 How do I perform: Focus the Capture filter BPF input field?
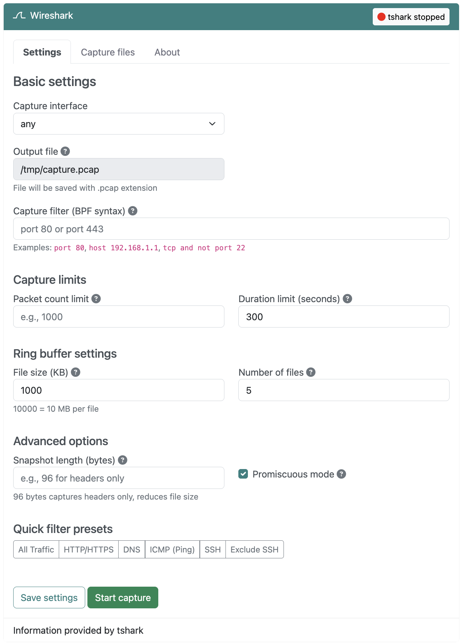pyautogui.click(x=231, y=229)
